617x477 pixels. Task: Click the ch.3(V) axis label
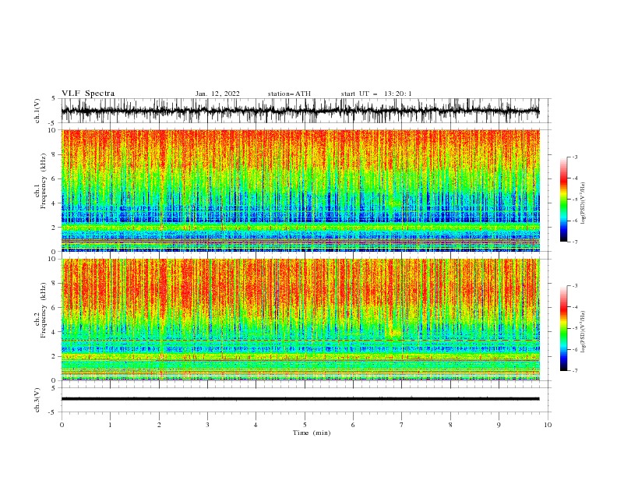pyautogui.click(x=37, y=400)
